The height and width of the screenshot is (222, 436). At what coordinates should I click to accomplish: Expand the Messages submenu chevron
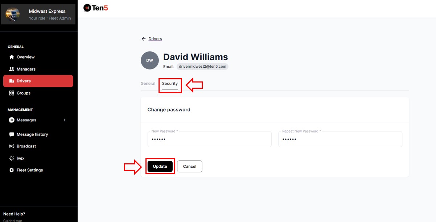click(x=65, y=120)
